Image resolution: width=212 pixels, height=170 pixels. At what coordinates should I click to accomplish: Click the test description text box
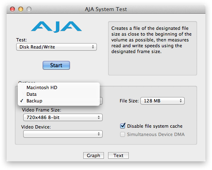(152, 48)
